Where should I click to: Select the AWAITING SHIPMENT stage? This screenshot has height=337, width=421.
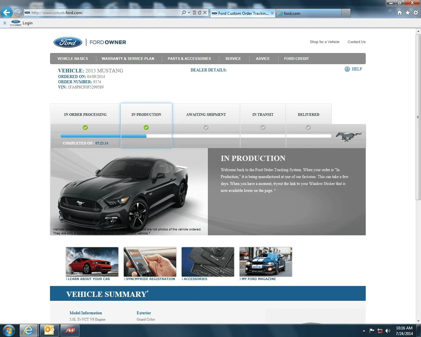click(x=206, y=115)
